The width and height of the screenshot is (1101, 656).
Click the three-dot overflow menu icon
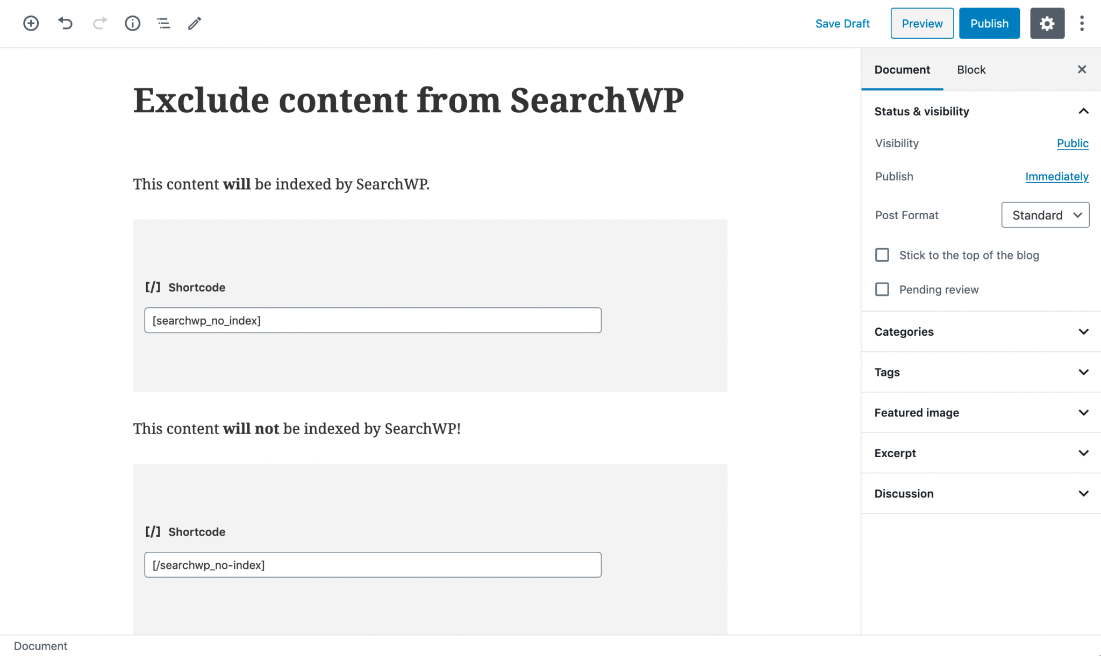pos(1082,24)
